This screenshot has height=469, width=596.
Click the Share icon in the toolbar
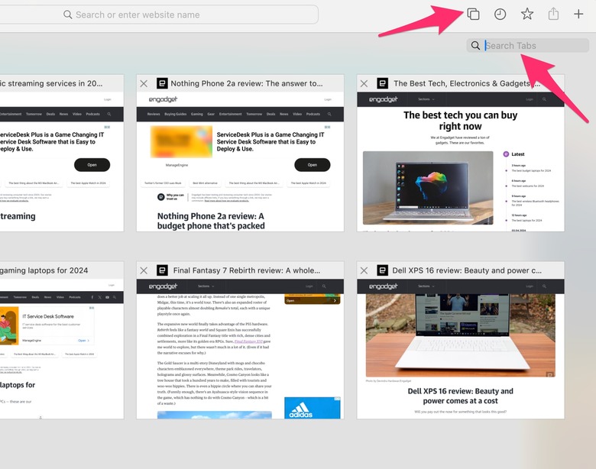[553, 14]
